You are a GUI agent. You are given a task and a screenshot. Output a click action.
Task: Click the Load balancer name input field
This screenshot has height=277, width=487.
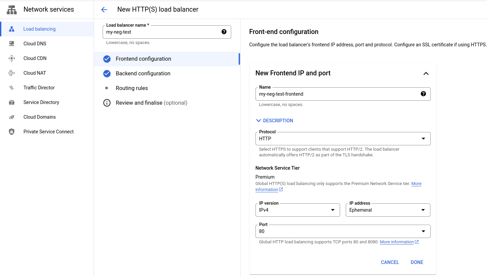(x=160, y=32)
